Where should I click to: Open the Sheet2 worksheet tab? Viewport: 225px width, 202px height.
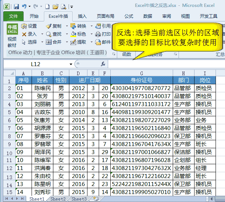pyautogui.click(x=58, y=199)
